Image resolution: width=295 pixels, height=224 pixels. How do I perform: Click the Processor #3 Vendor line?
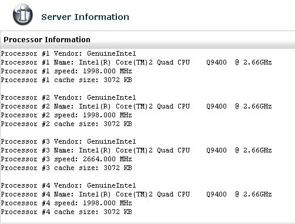coord(68,141)
